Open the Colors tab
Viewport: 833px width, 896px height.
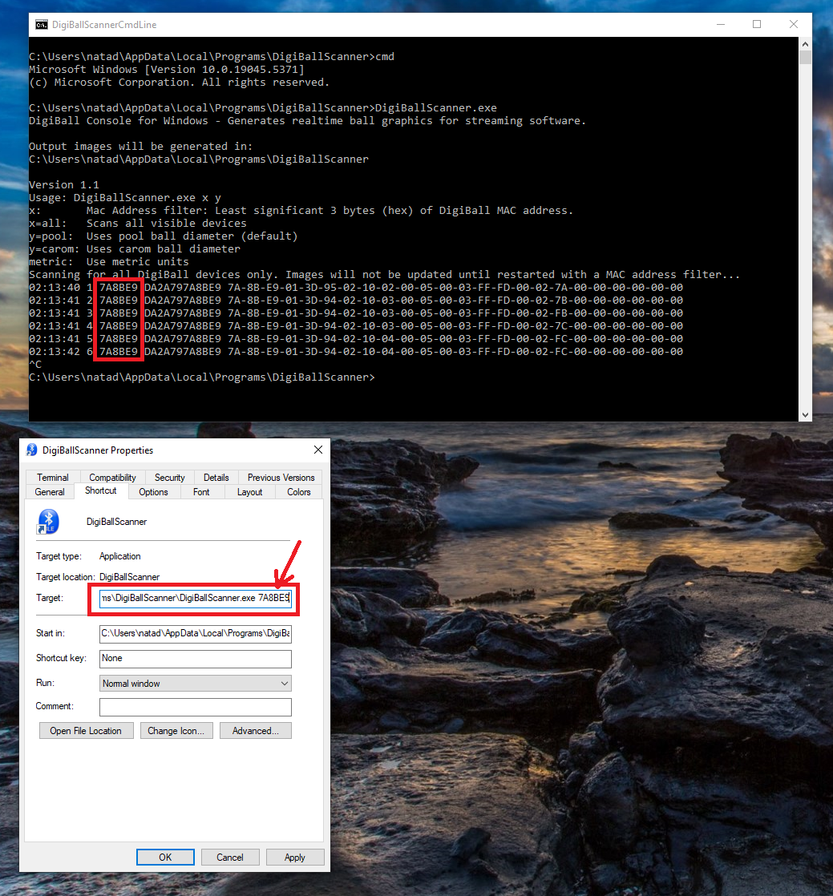[x=298, y=492]
